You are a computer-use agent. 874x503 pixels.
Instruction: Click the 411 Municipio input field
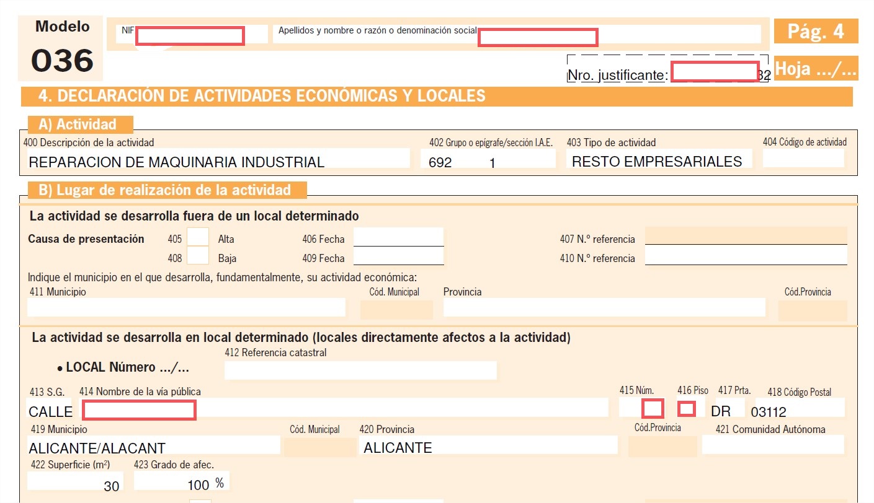[186, 307]
